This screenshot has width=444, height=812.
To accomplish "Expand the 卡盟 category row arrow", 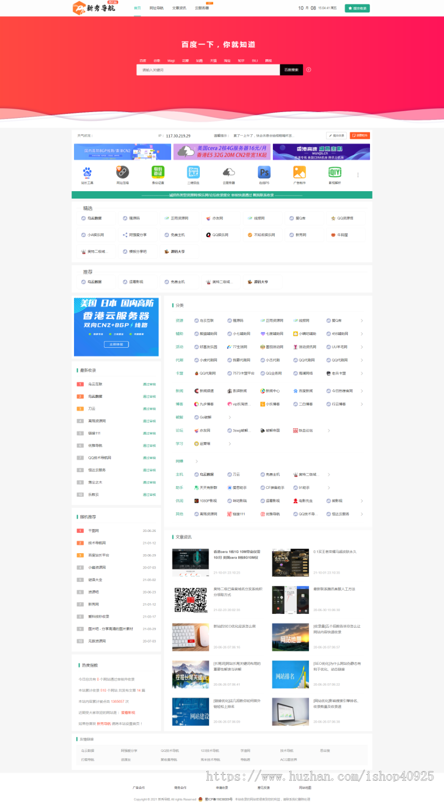I will pos(362,373).
